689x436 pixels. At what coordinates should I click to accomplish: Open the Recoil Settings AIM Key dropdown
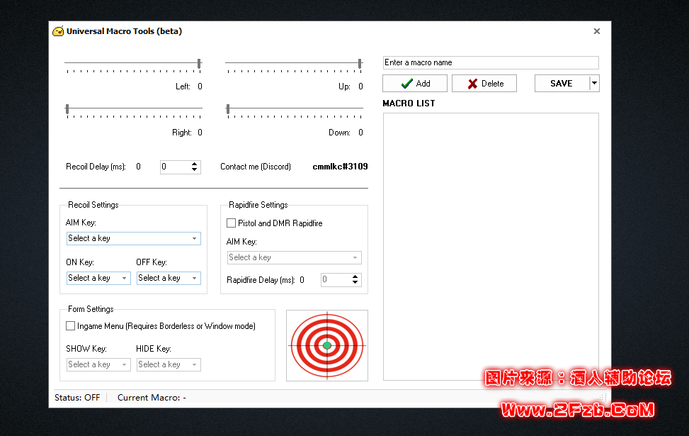(x=133, y=238)
